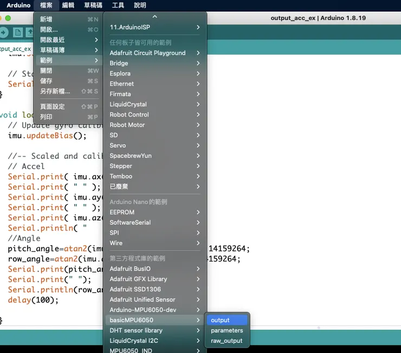Select the parameters example

coord(227,330)
